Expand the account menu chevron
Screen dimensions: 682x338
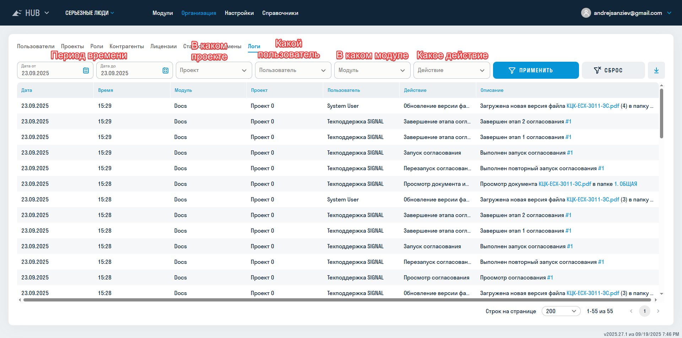[669, 13]
